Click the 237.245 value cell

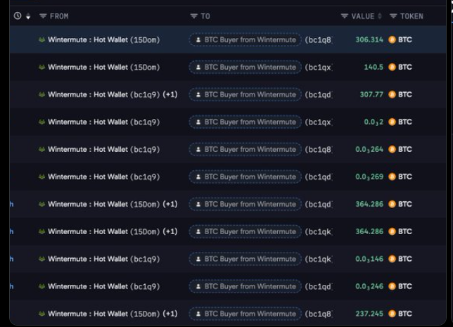click(369, 314)
